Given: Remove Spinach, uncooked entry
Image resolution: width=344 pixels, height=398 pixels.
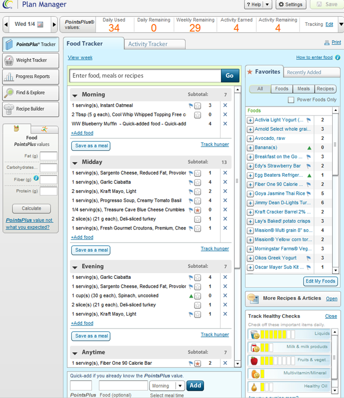Looking at the screenshot, I should click(225, 295).
